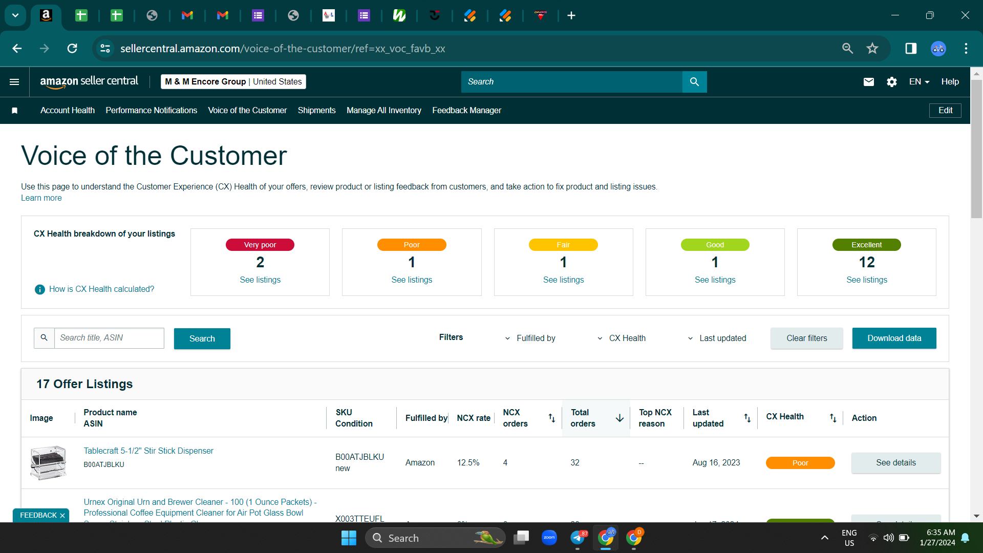
Task: Go to Amazon Seller Central home logo
Action: (89, 81)
